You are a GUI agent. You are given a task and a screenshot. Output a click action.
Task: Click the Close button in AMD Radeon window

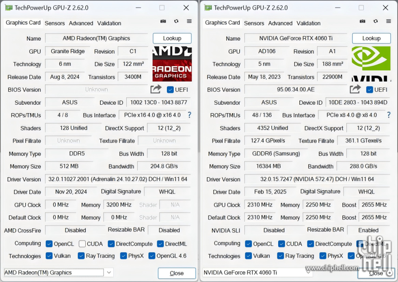click(177, 273)
